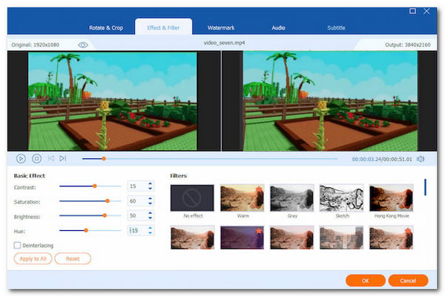Choose the Hong Kong Movie filter

[391, 198]
